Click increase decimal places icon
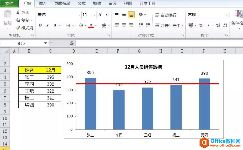Image resolution: width=243 pixels, height=150 pixels. (218, 25)
